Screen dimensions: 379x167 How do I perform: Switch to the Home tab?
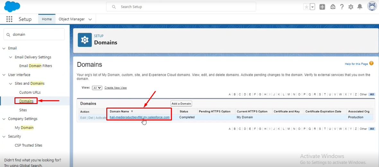(x=47, y=19)
